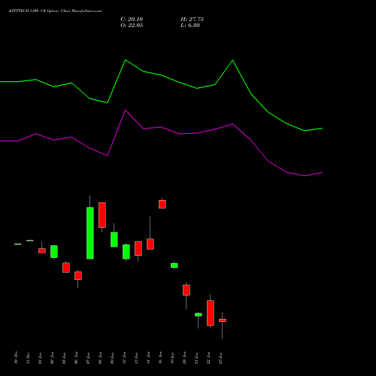Click the flat green dash candle above 31 Dec
This screenshot has width=376, height=376.
(30, 241)
